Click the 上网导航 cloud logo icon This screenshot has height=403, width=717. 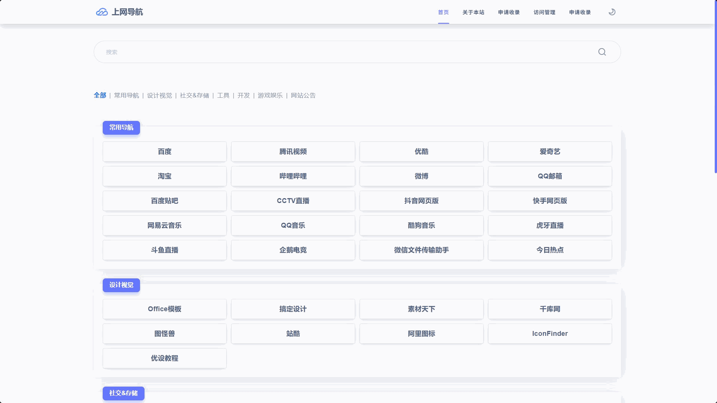click(102, 12)
